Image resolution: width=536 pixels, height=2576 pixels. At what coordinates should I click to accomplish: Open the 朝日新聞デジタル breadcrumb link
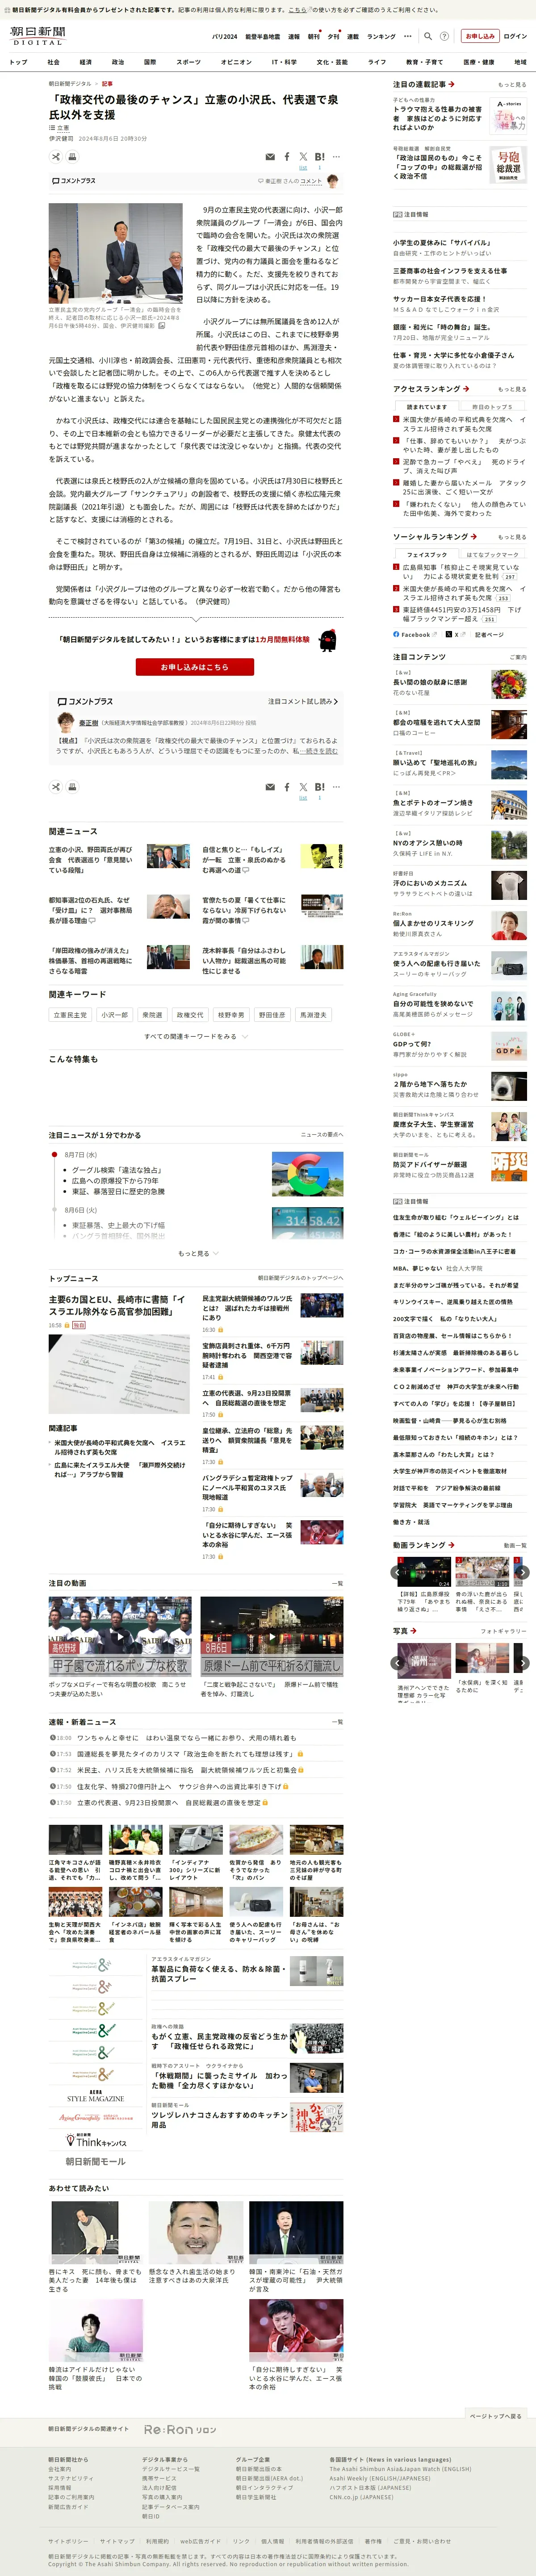pos(70,84)
